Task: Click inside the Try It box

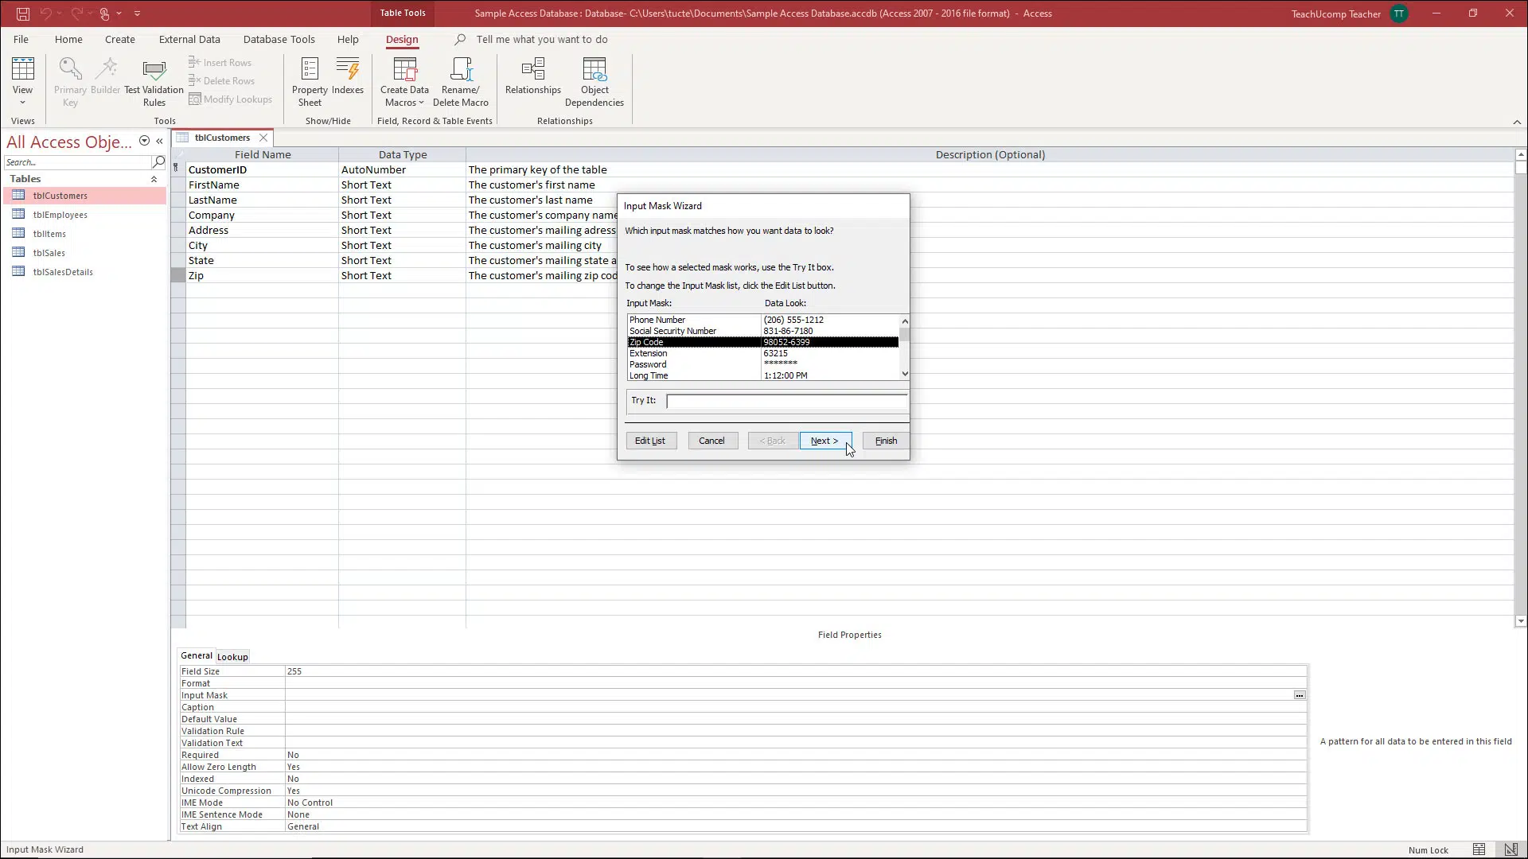Action: click(x=785, y=401)
